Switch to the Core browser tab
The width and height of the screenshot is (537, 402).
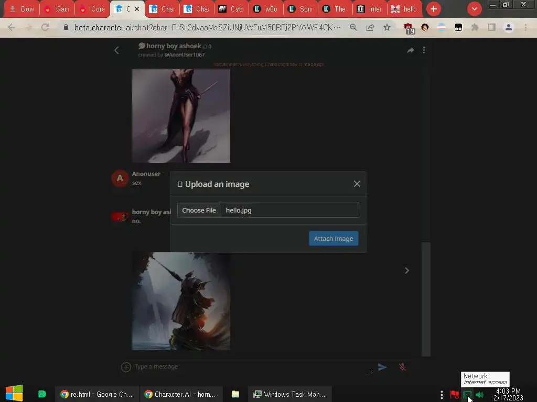pyautogui.click(x=92, y=9)
